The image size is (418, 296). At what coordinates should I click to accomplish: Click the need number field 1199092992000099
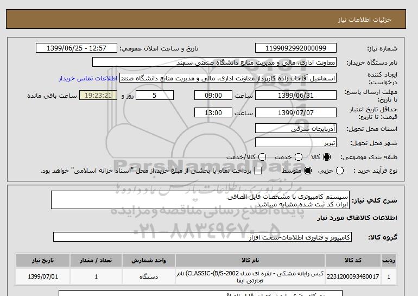(x=296, y=48)
